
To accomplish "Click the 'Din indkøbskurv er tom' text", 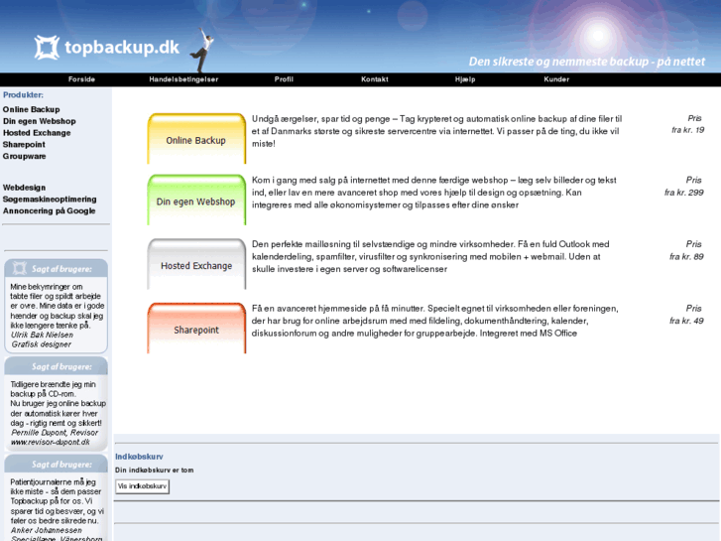I will point(154,471).
